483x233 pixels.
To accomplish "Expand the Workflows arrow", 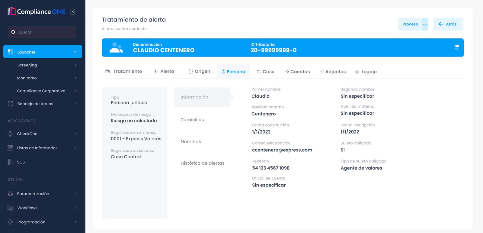I will pos(75,208).
